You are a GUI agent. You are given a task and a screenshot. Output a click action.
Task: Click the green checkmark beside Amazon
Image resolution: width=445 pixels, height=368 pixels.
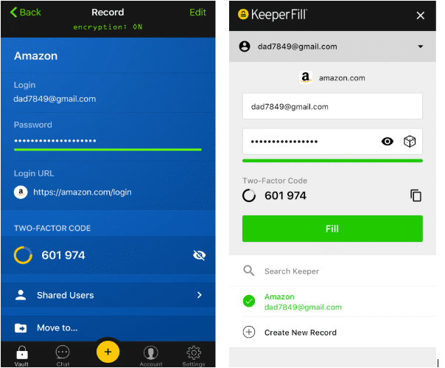[249, 301]
